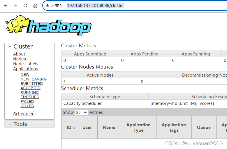
Task: Click the insecure connection warning triangle icon
Action: [x=47, y=6]
